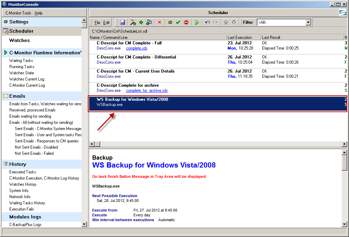Click detail pane scrollbar down arrow

(344, 224)
